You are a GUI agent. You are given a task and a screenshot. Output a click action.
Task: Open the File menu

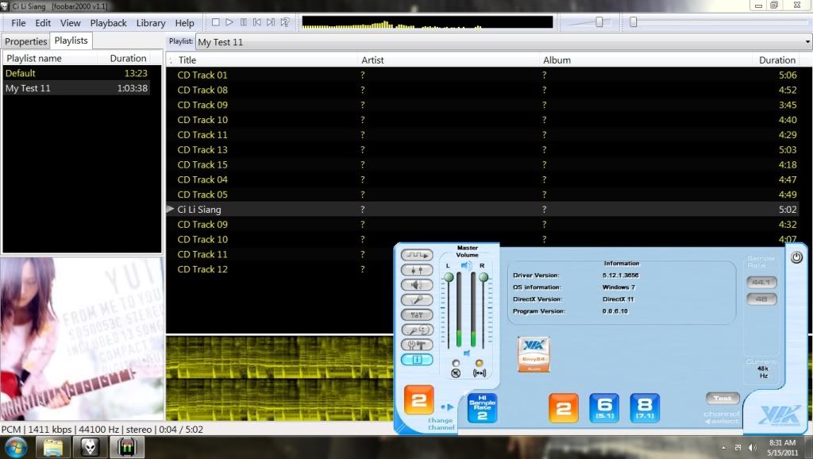[x=18, y=23]
